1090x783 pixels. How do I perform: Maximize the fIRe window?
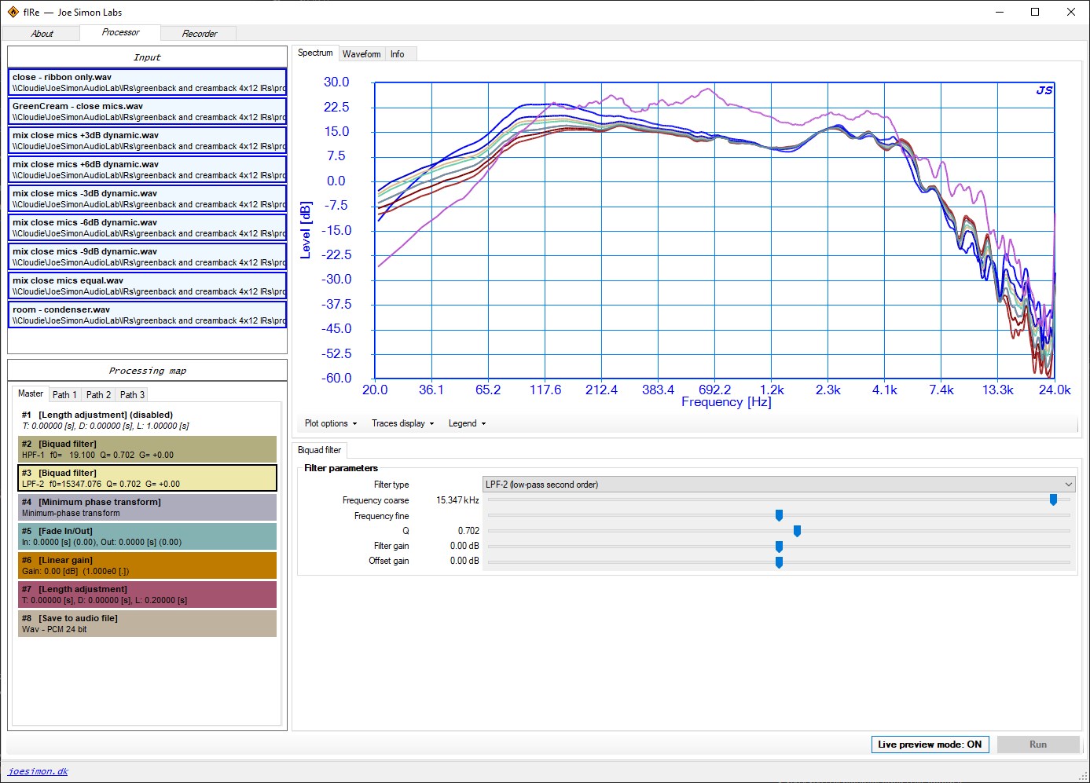pos(1035,12)
